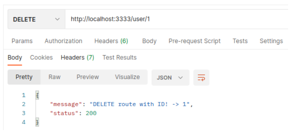The image size is (293, 137).
Task: Collapse the JSON object opening brace
Action: [x=37, y=96]
